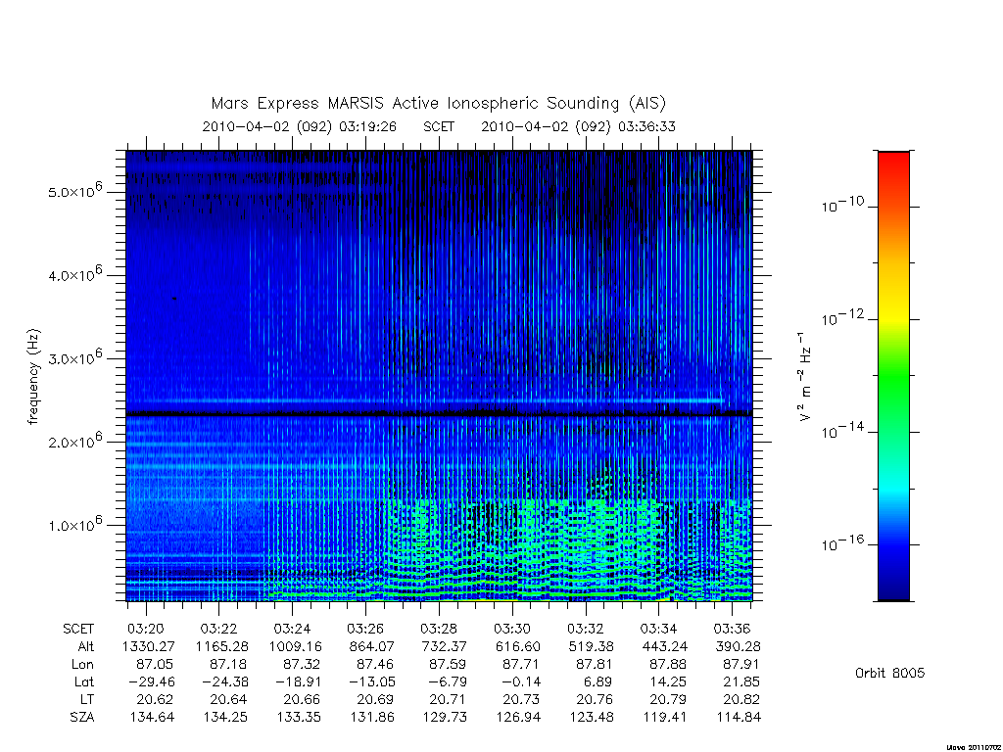Click the 'frequency (Hz)' axis label
Image resolution: width=1003 pixels, height=752 pixels.
(34, 377)
